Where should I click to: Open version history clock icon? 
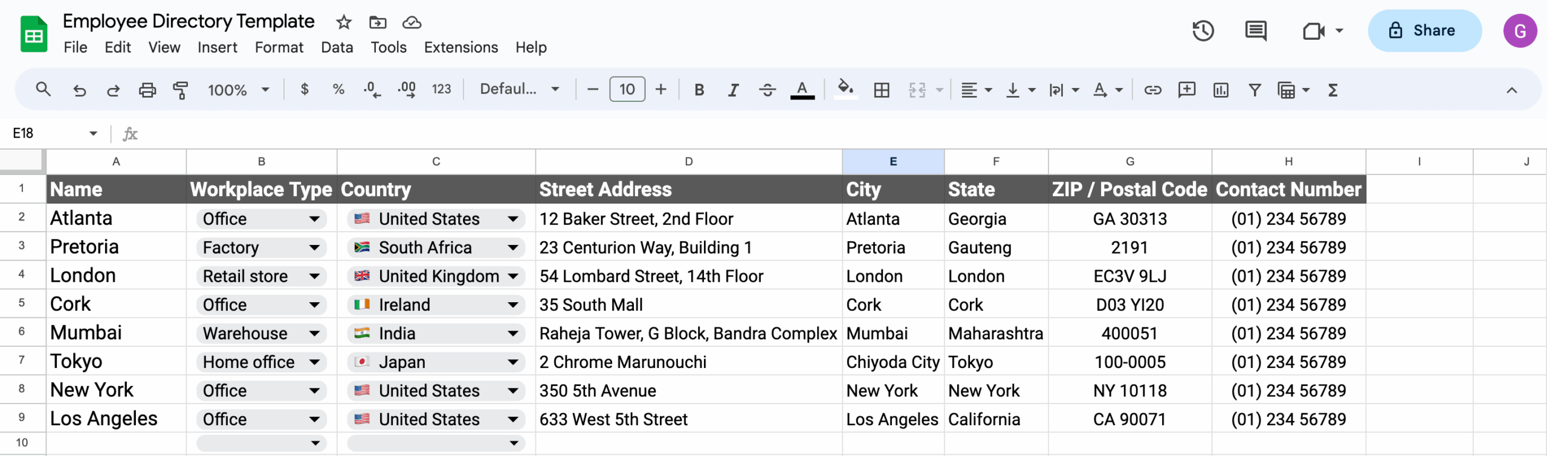(x=1203, y=31)
